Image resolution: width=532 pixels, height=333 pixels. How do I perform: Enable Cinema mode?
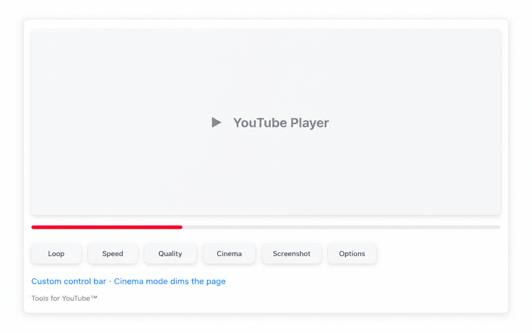[x=229, y=253]
